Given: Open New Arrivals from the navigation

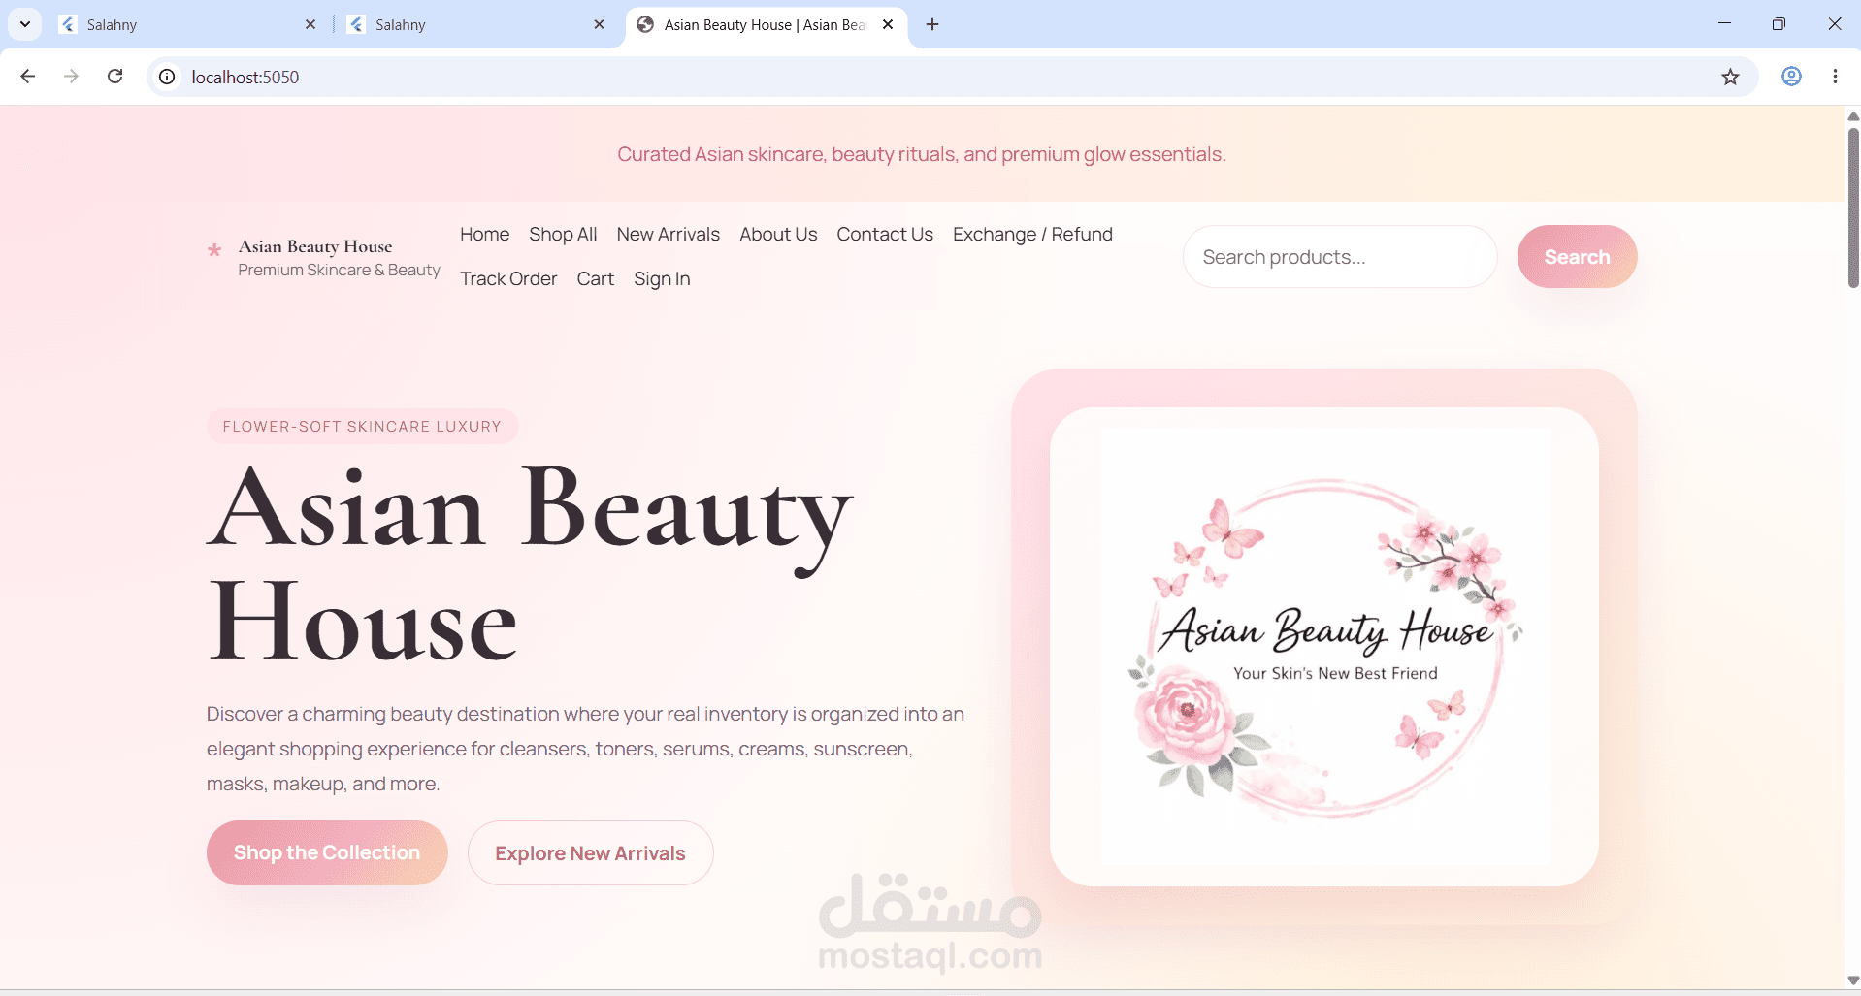Looking at the screenshot, I should [x=668, y=234].
